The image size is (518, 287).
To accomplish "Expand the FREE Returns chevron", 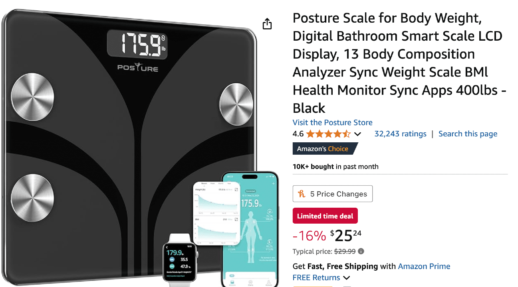I will [346, 278].
